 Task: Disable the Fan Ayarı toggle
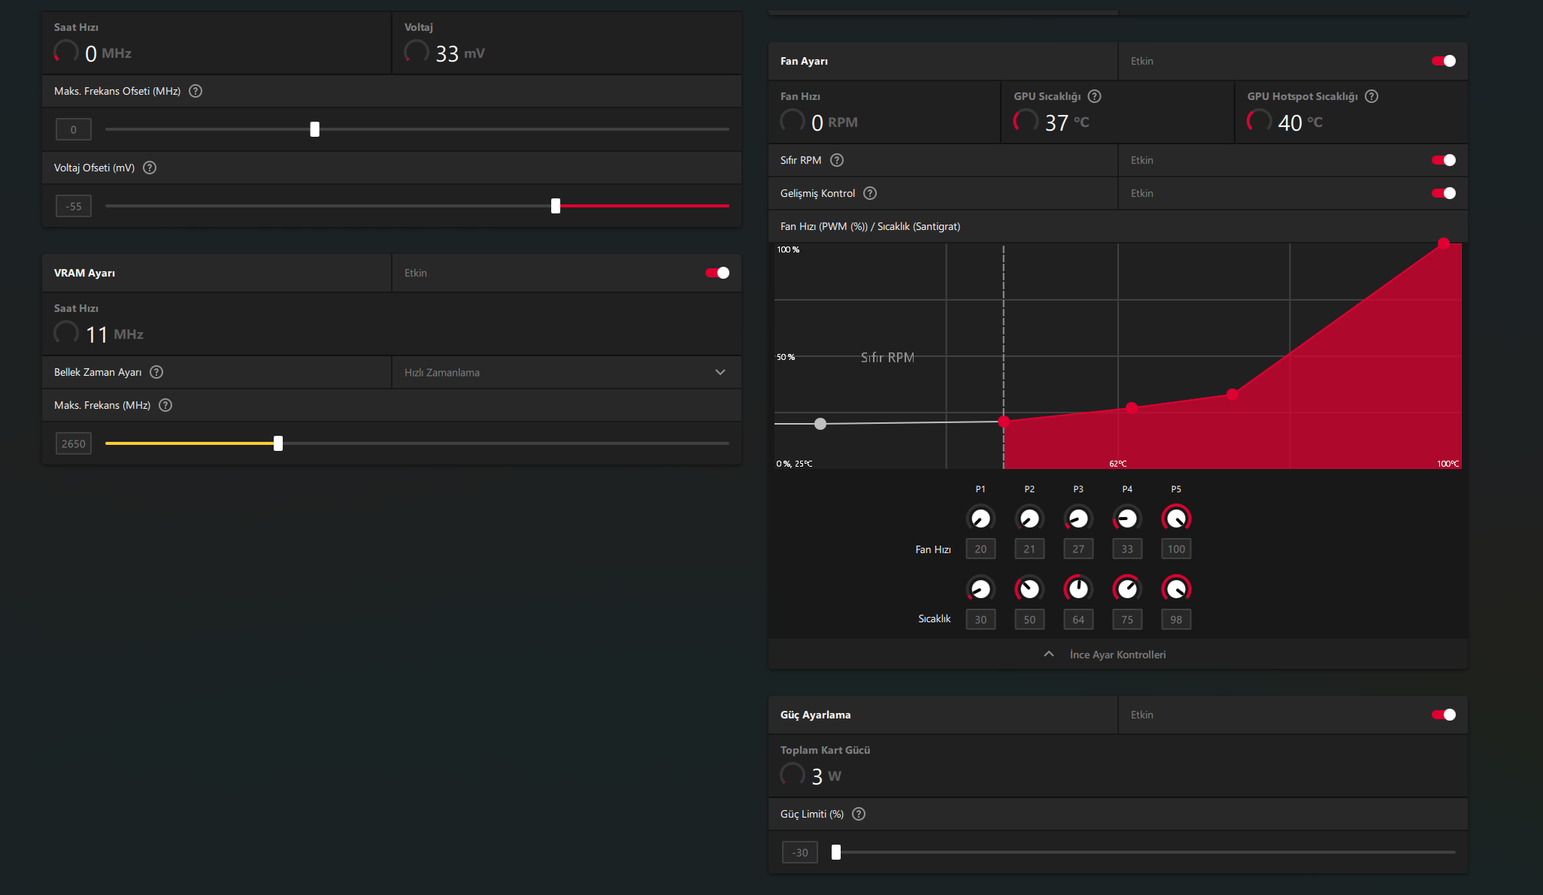(x=1443, y=61)
